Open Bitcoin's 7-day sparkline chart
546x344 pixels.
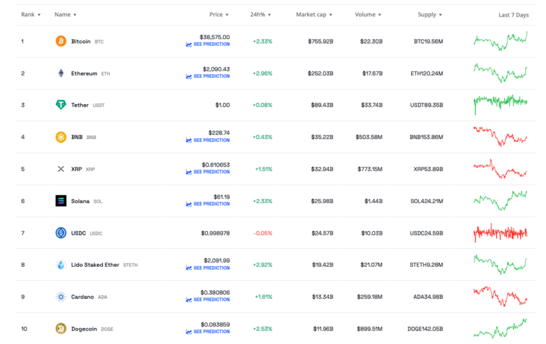pos(500,41)
